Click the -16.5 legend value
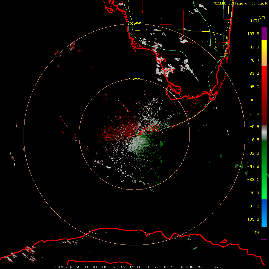This screenshot has width=269, height=269. [x=253, y=140]
